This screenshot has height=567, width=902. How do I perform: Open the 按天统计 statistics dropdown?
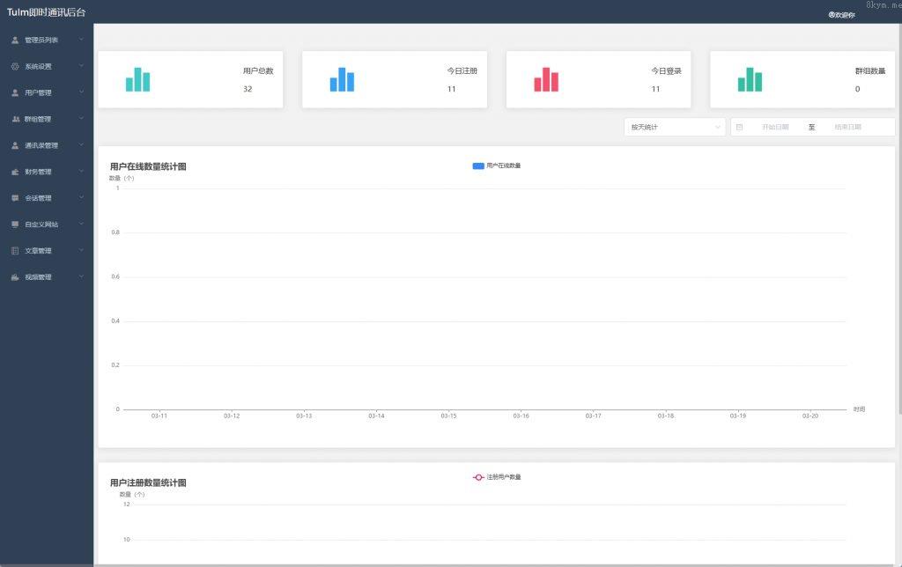[x=675, y=127]
